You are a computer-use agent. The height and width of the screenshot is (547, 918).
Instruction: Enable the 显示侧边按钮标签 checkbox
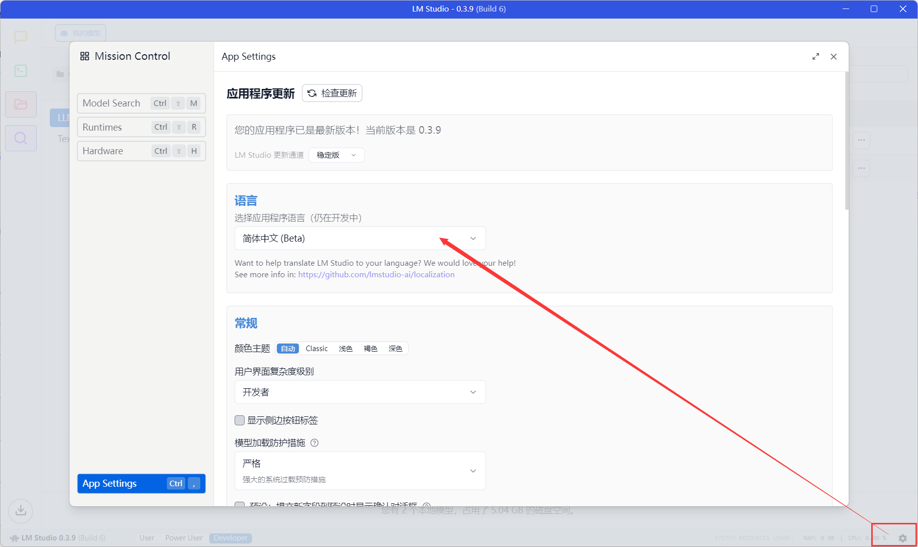(239, 420)
